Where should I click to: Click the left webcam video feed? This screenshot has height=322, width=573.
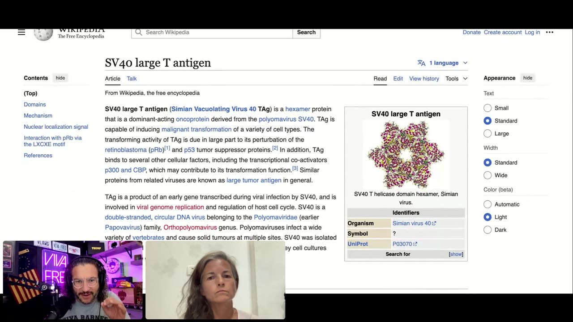(x=73, y=280)
